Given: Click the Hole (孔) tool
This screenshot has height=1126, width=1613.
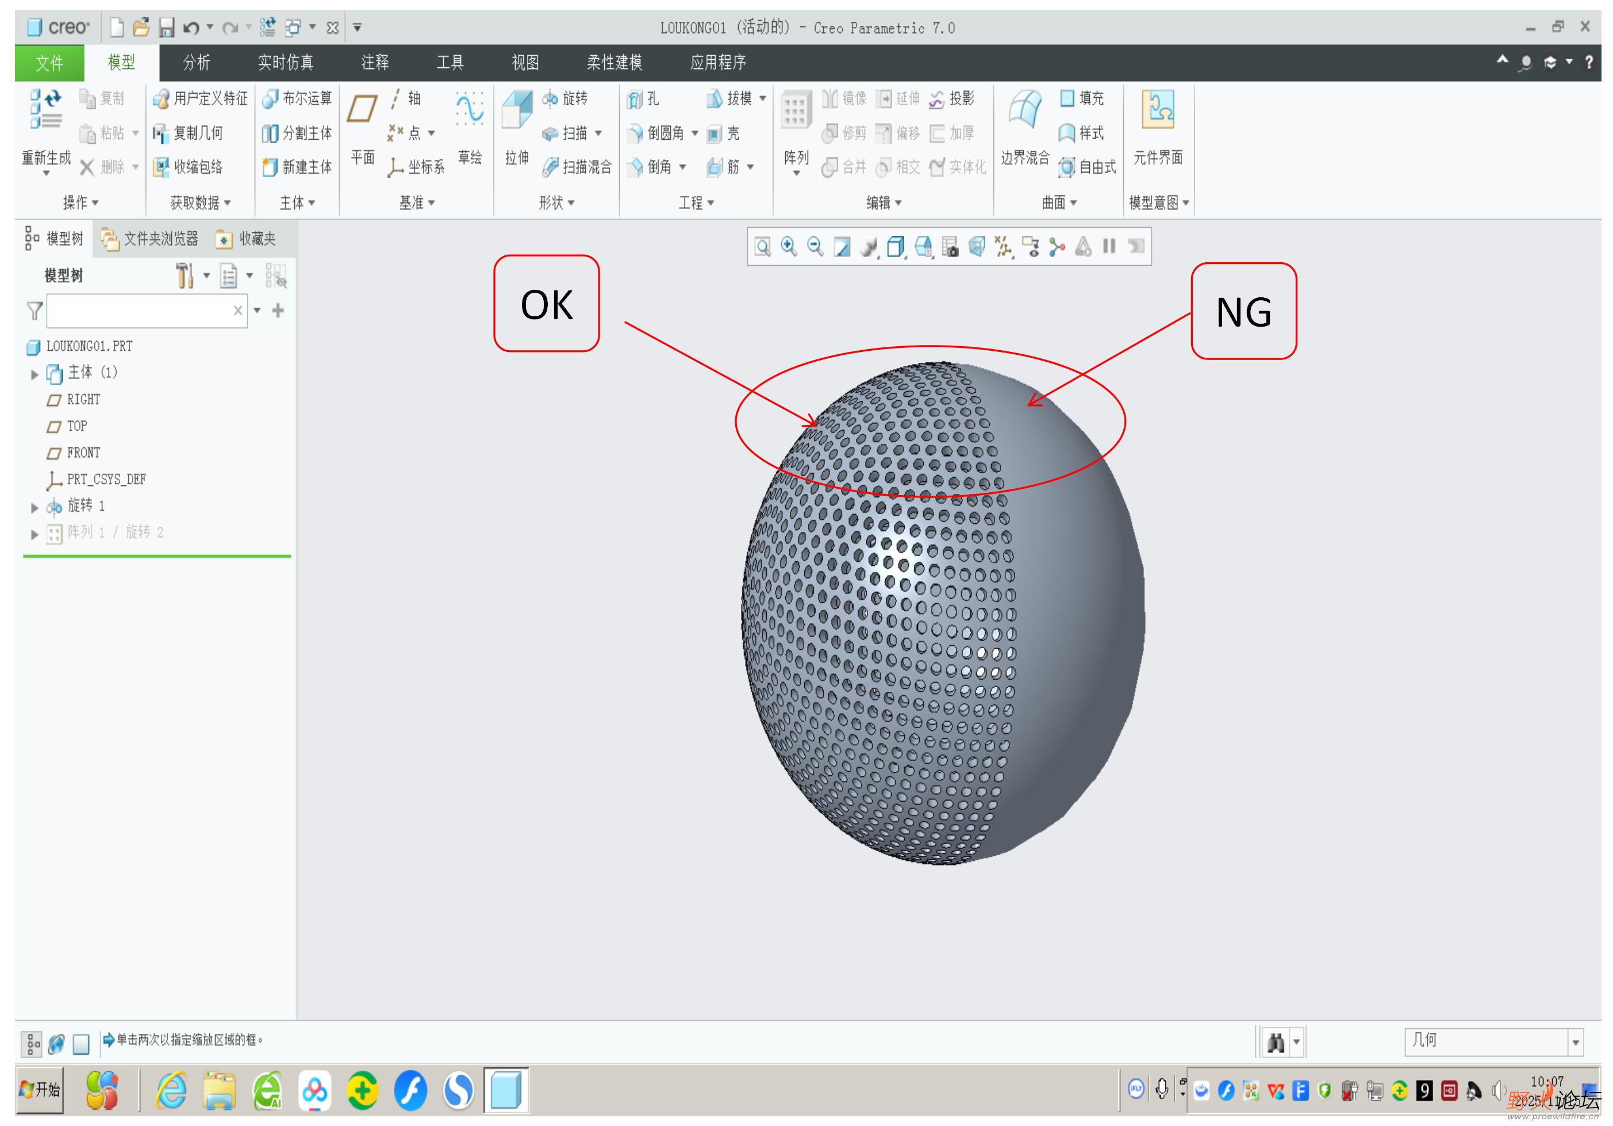Looking at the screenshot, I should [643, 99].
